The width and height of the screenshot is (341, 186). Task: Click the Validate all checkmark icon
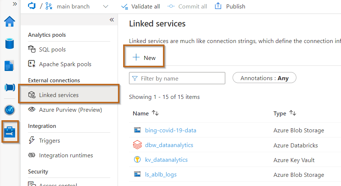click(125, 7)
